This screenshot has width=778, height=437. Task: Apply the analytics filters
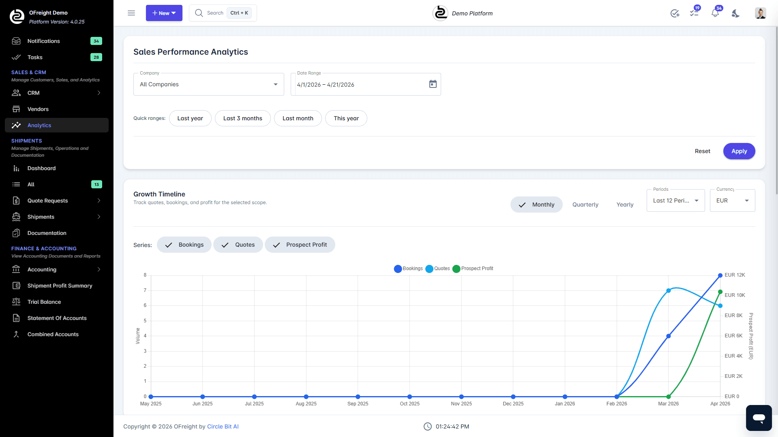pos(739,151)
